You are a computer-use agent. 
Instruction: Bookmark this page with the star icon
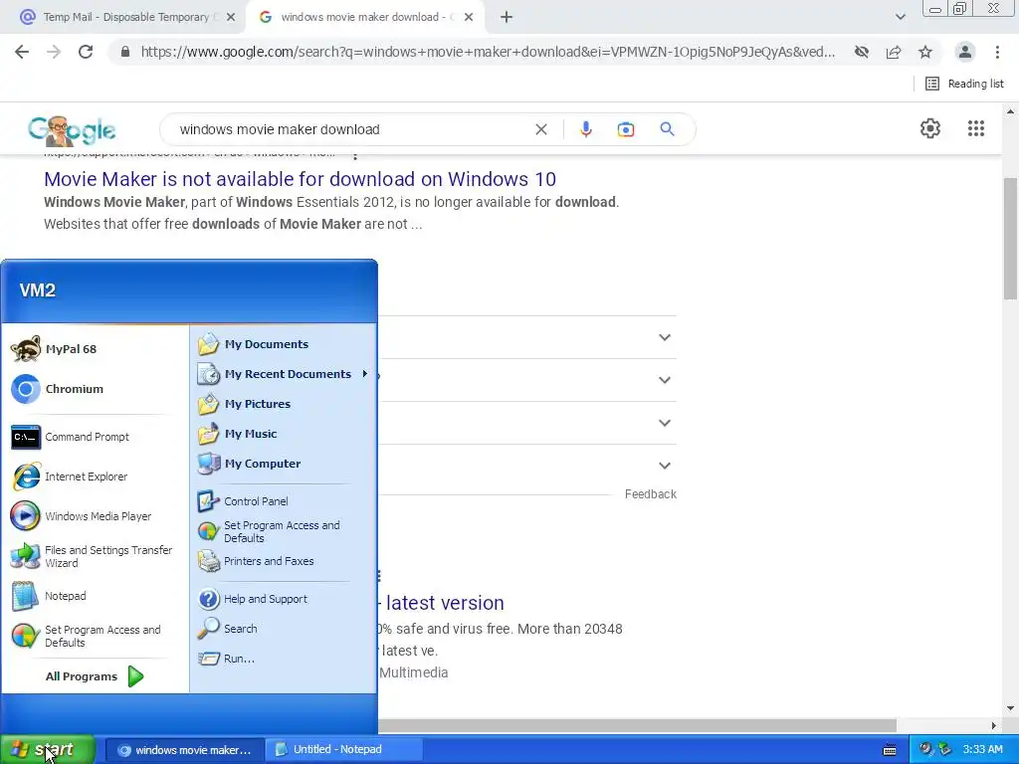925,52
